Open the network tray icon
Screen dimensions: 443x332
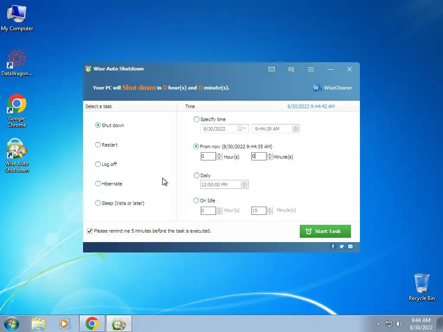389,324
